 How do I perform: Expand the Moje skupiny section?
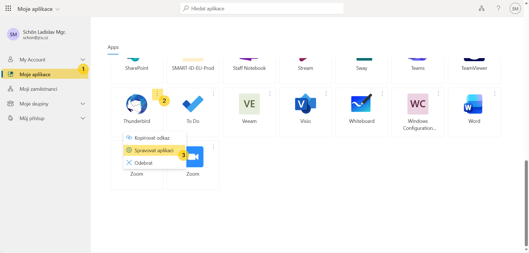pyautogui.click(x=83, y=104)
